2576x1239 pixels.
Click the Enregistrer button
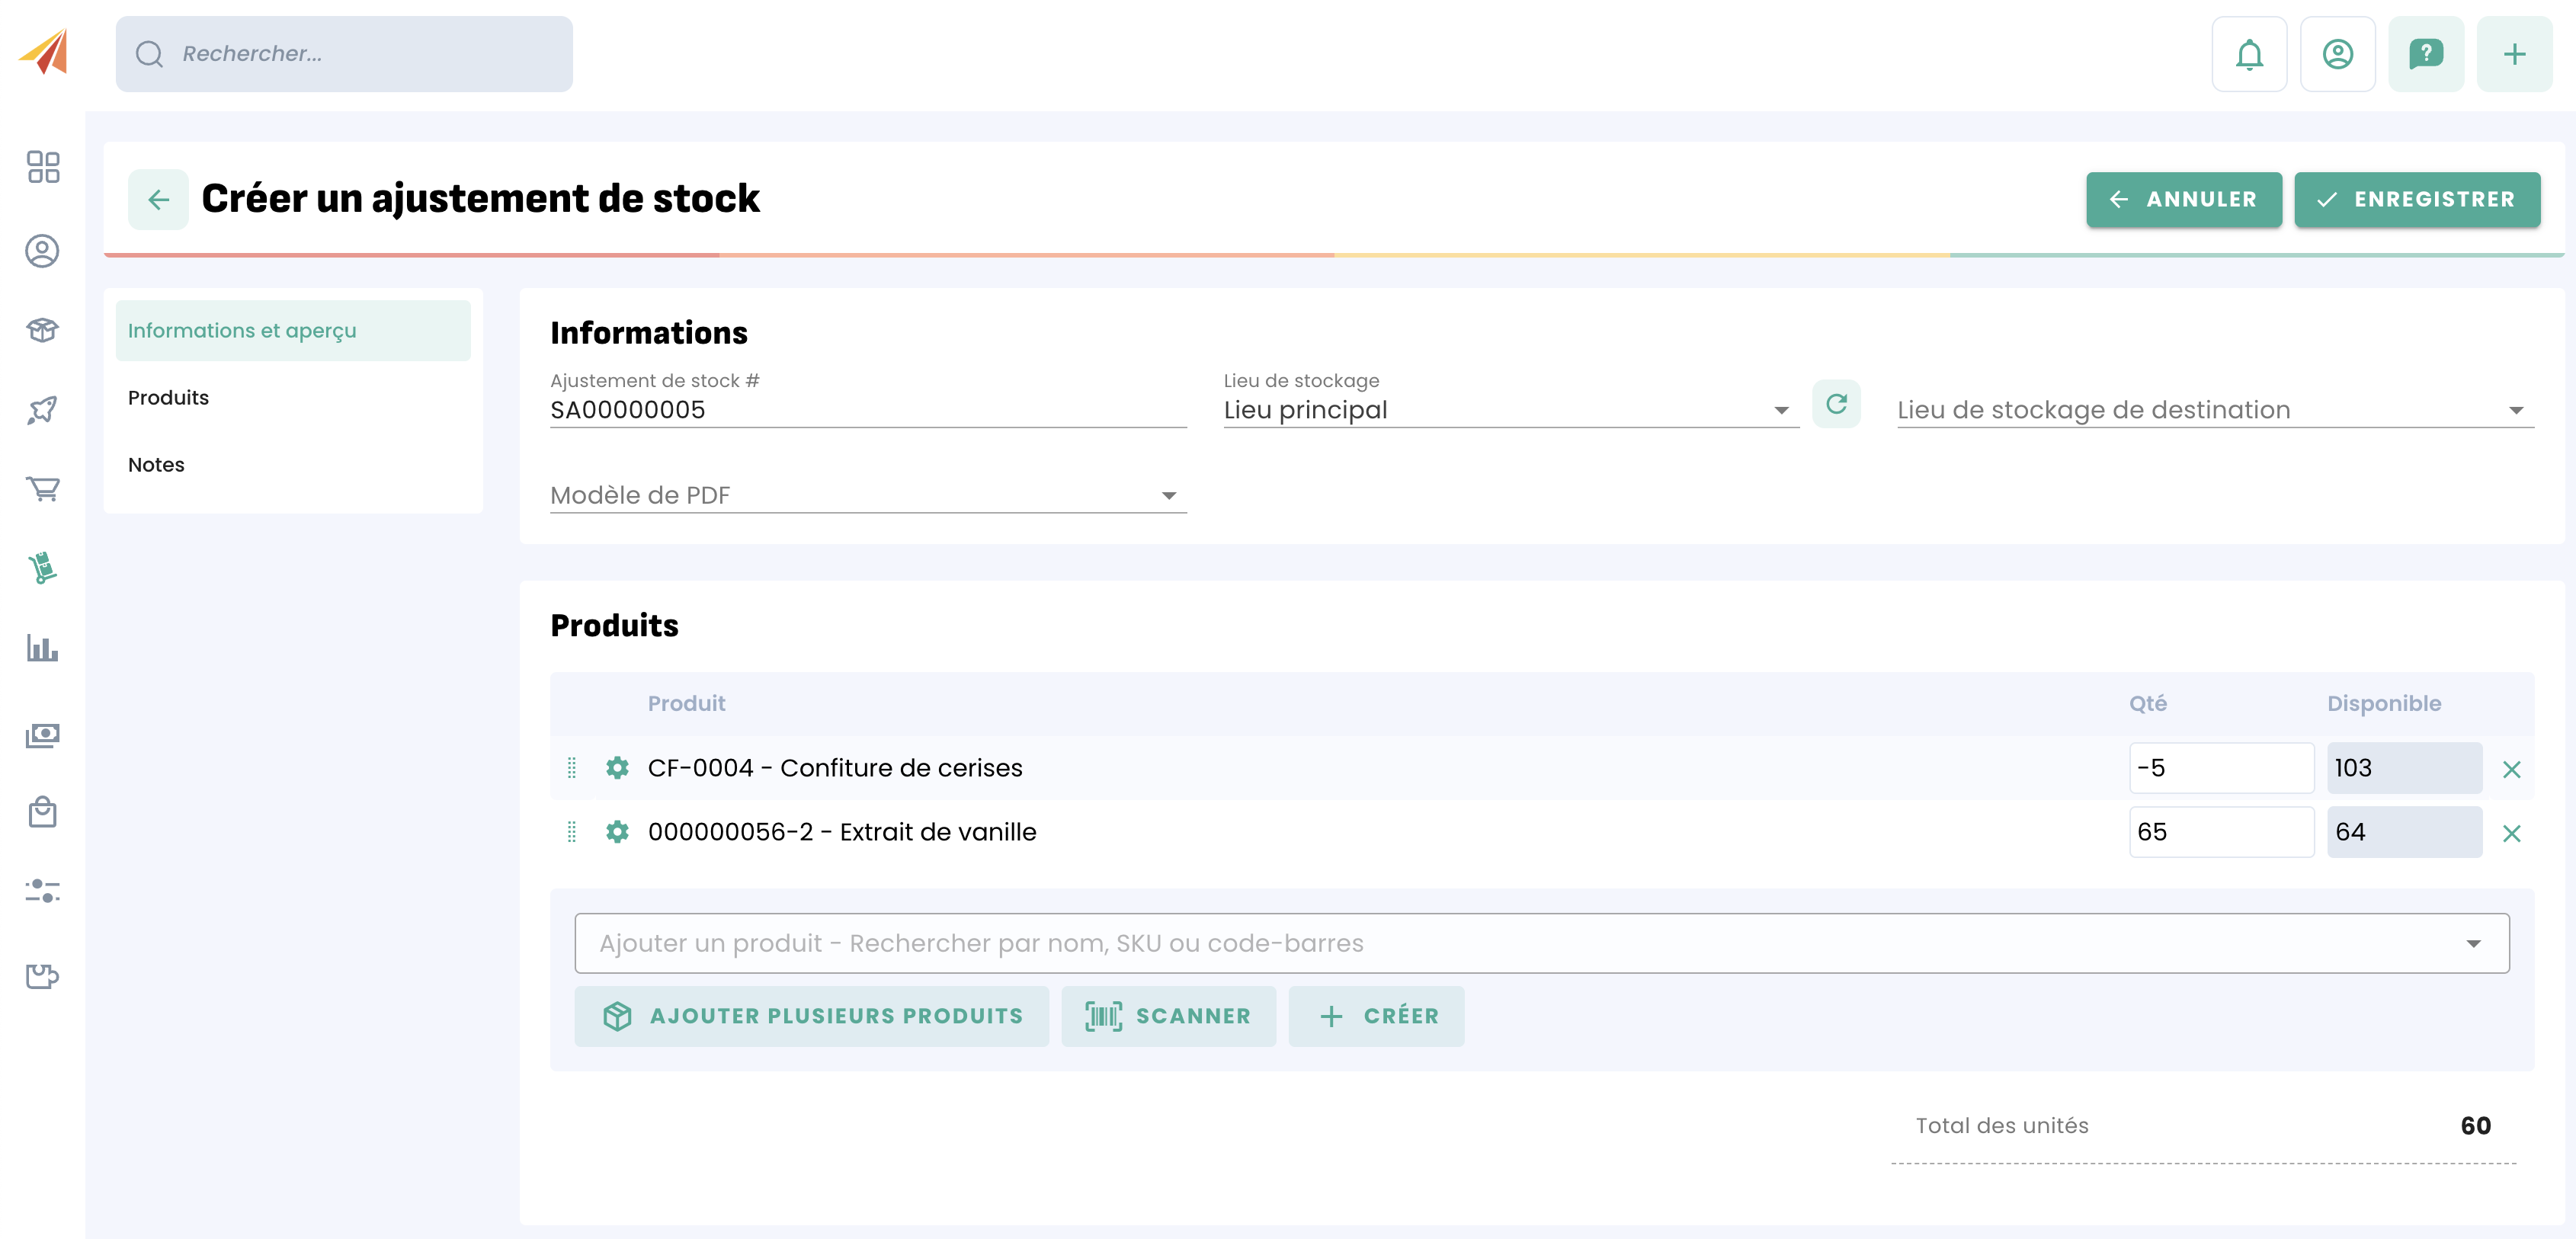(2417, 199)
